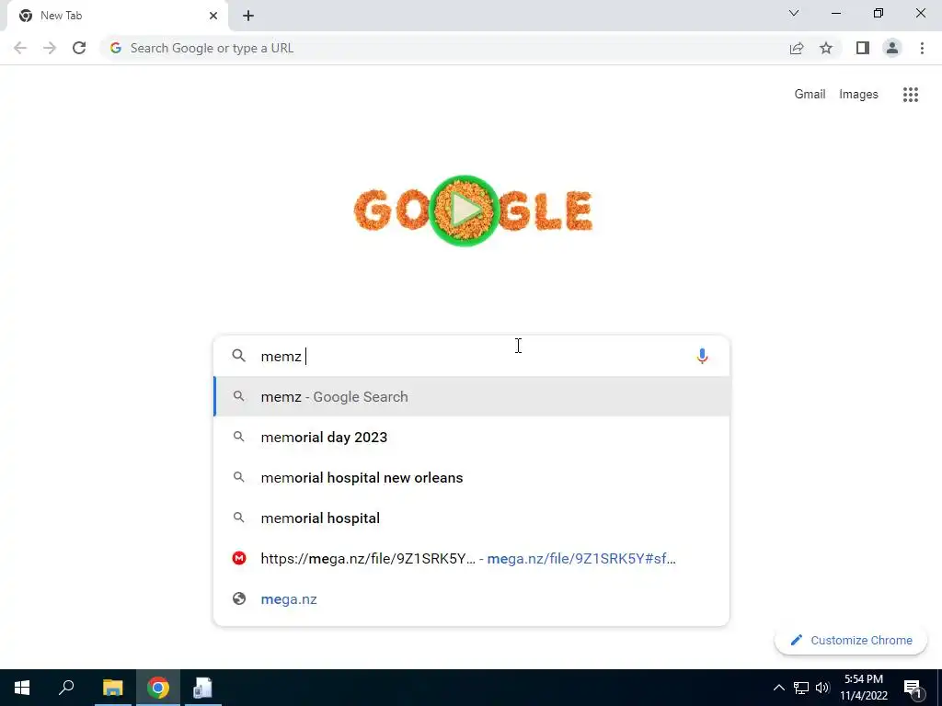Image resolution: width=942 pixels, height=706 pixels.
Task: Open the mega.nz site suggestion
Action: pos(472,599)
